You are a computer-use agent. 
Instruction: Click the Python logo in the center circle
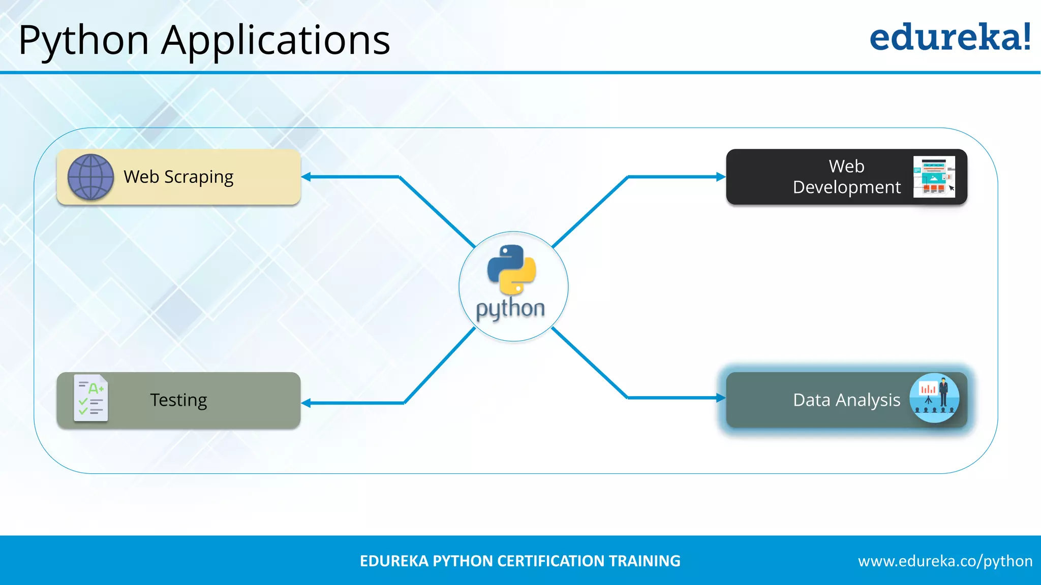point(511,270)
